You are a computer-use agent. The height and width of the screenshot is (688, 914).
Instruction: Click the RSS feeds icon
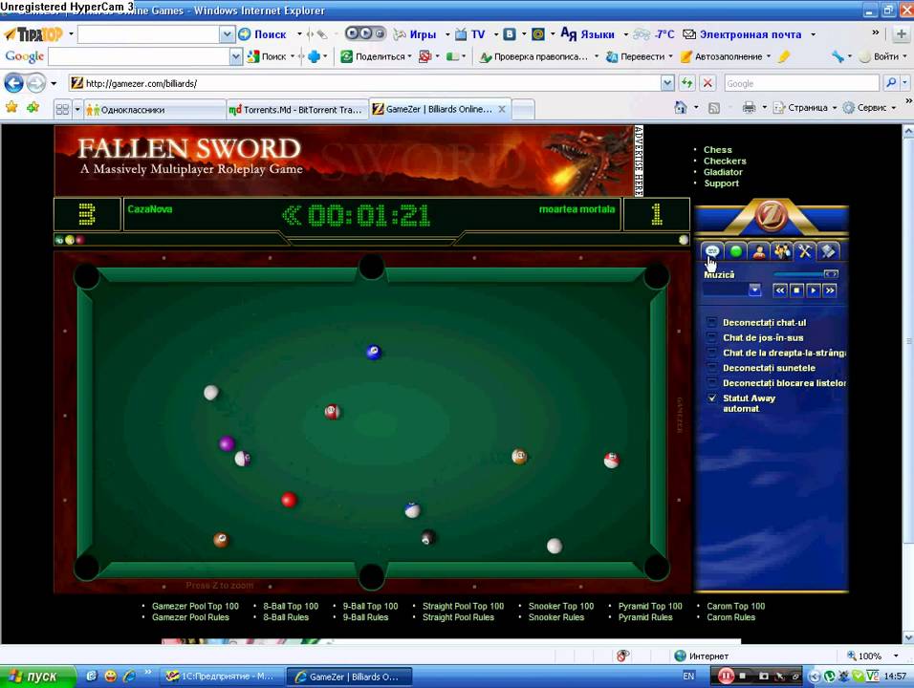click(714, 108)
